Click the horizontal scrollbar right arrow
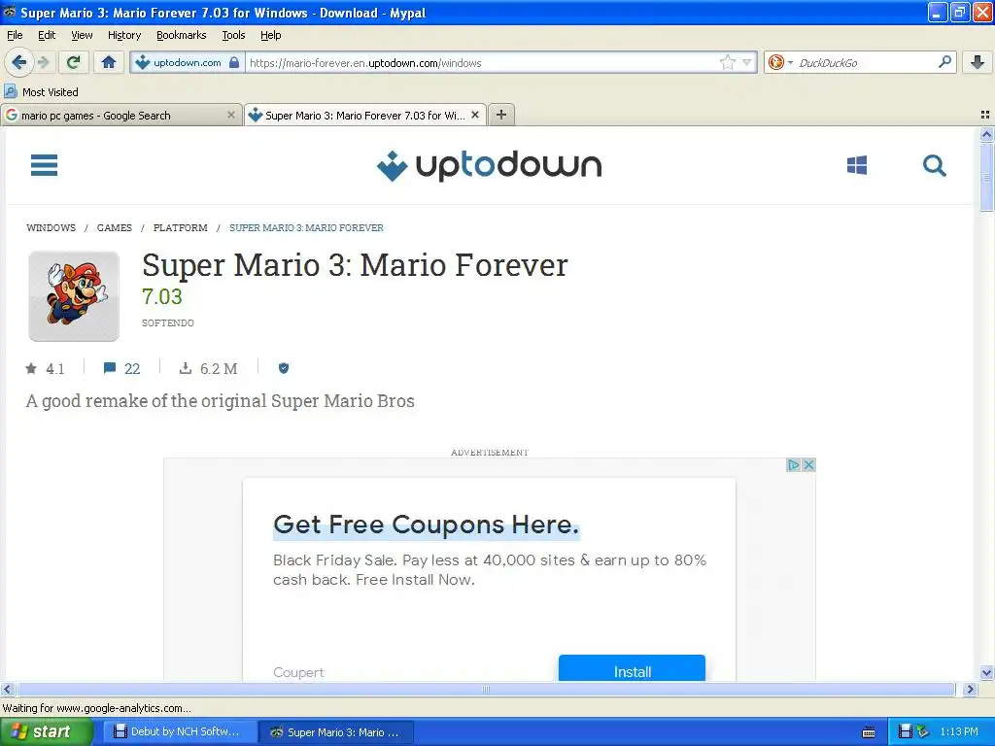The height and width of the screenshot is (746, 995). [970, 689]
